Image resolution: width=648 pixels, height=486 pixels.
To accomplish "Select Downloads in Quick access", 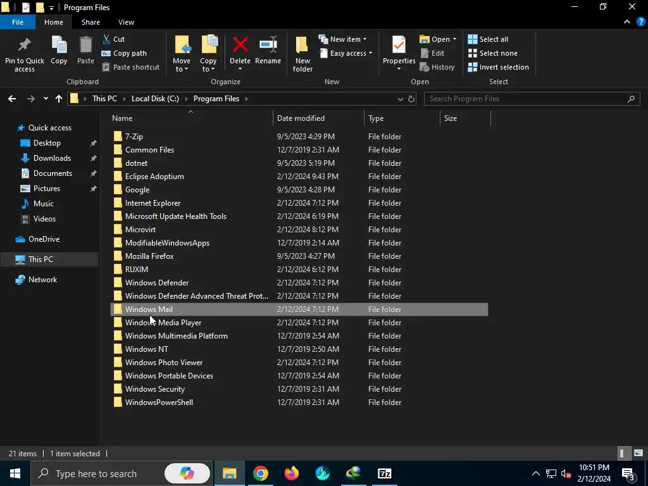I will 52,158.
